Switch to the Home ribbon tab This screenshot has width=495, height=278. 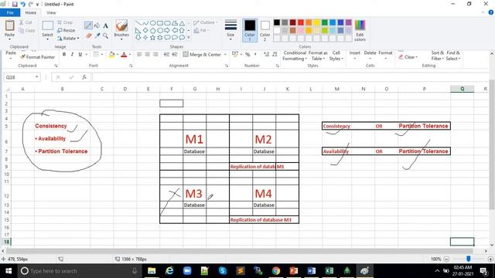tap(31, 12)
